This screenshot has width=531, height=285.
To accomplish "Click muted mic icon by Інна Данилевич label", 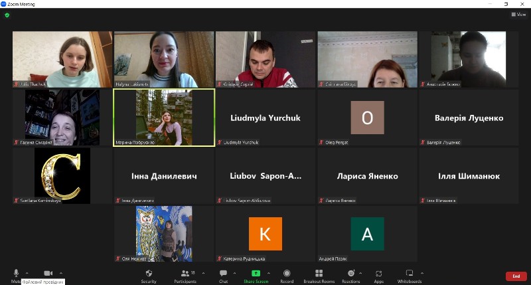I will tap(118, 201).
